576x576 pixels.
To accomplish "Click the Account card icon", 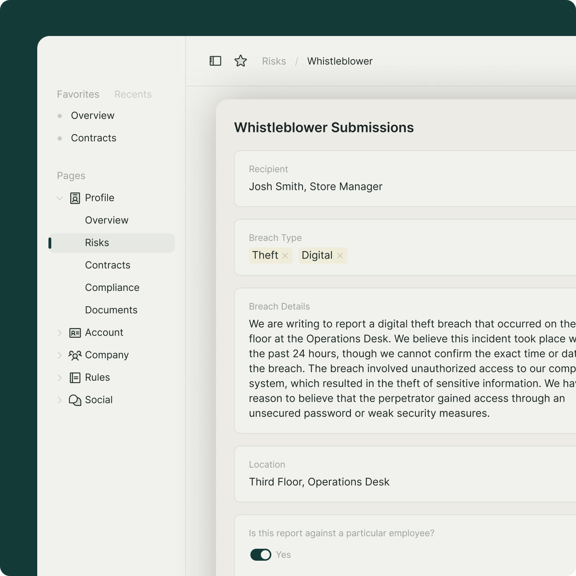I will pyautogui.click(x=75, y=333).
